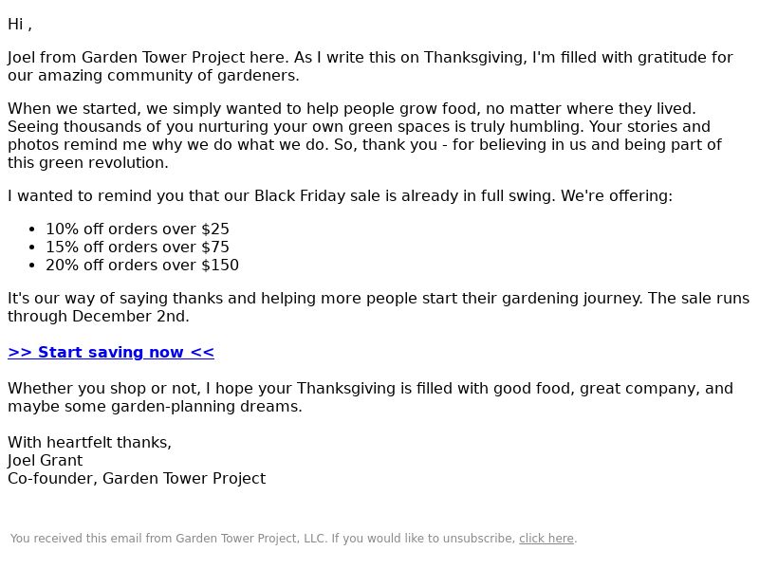759x569 pixels.
Task: Click the sentence 'I wanted to remind you'
Action: point(340,196)
